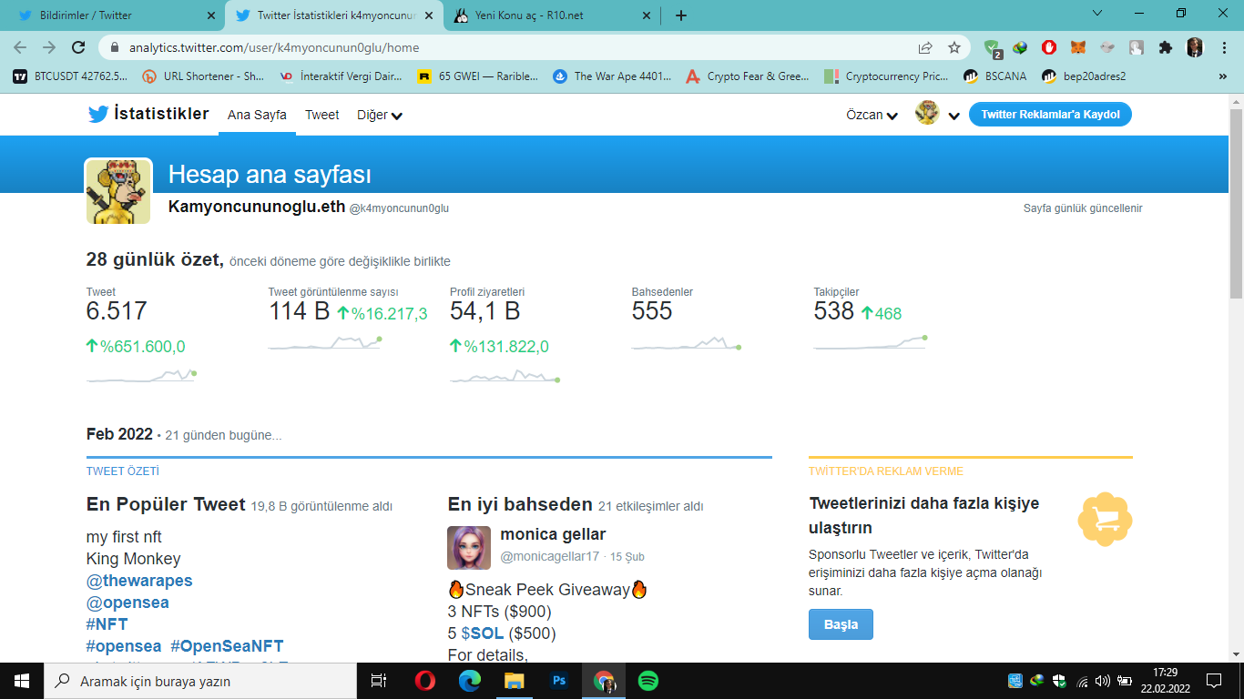Click Twitter Reklamlar'a Kaydol button
This screenshot has width=1244, height=699.
tap(1050, 115)
